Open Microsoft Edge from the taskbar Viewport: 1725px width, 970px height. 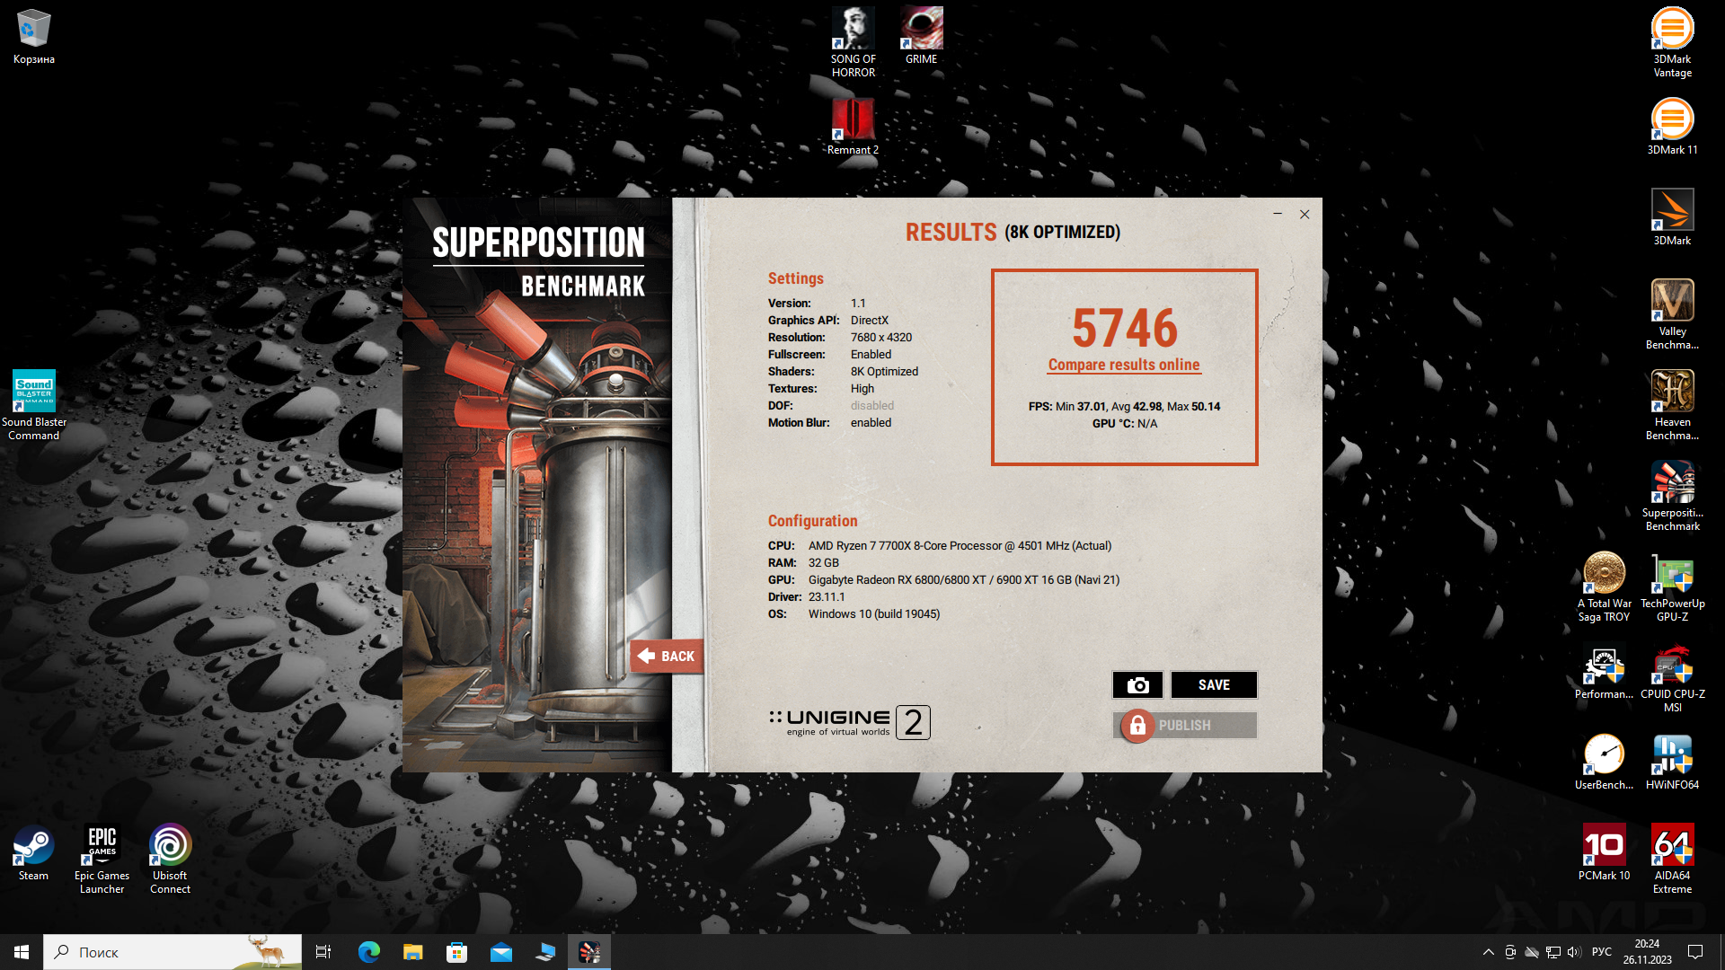pyautogui.click(x=368, y=952)
